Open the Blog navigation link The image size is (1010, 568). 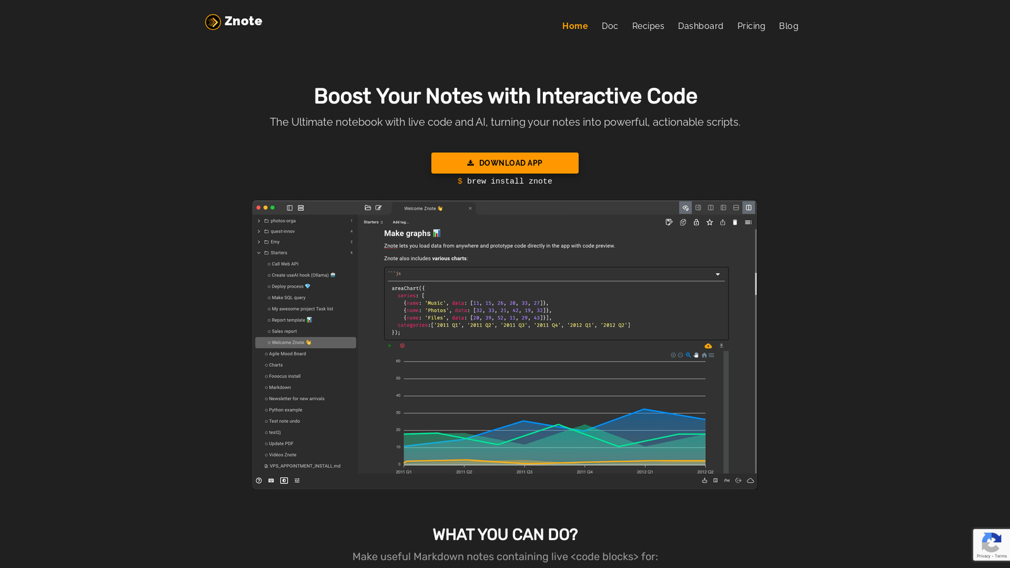[x=788, y=26]
